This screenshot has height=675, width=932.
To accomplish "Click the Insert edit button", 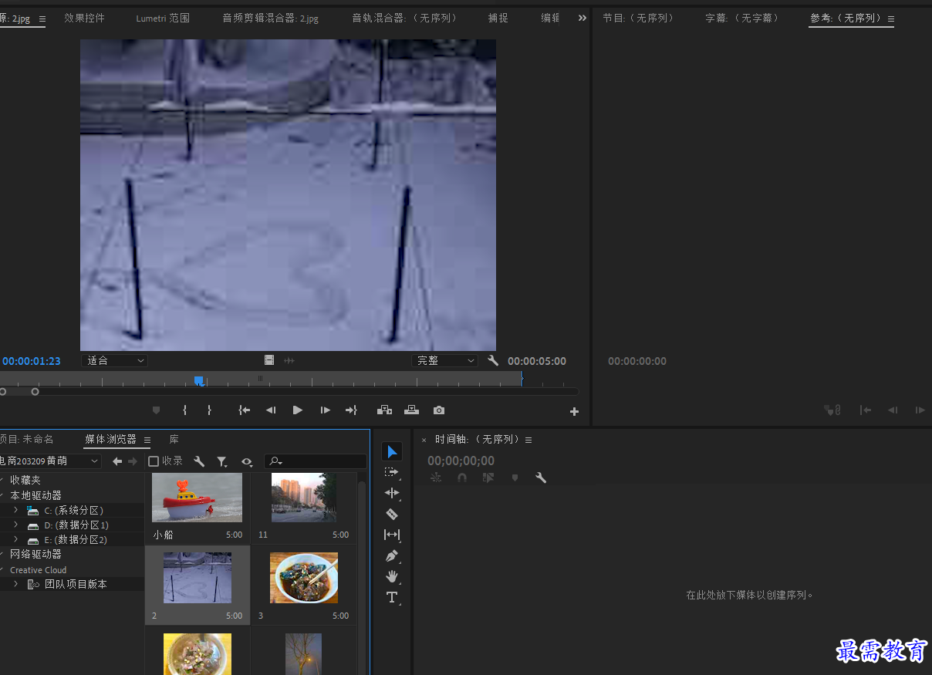I will click(384, 410).
